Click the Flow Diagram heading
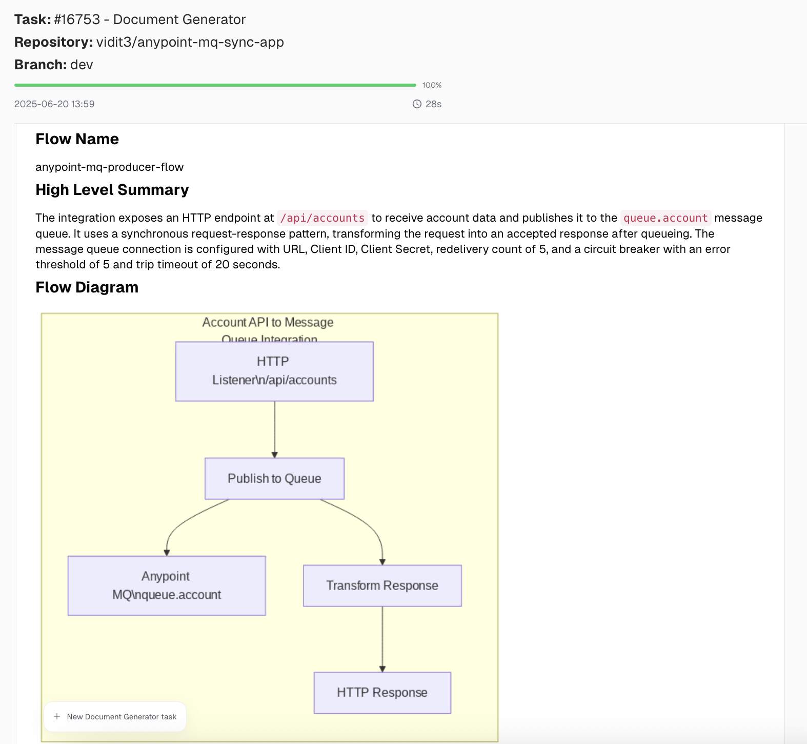The height and width of the screenshot is (744, 807). click(x=87, y=287)
